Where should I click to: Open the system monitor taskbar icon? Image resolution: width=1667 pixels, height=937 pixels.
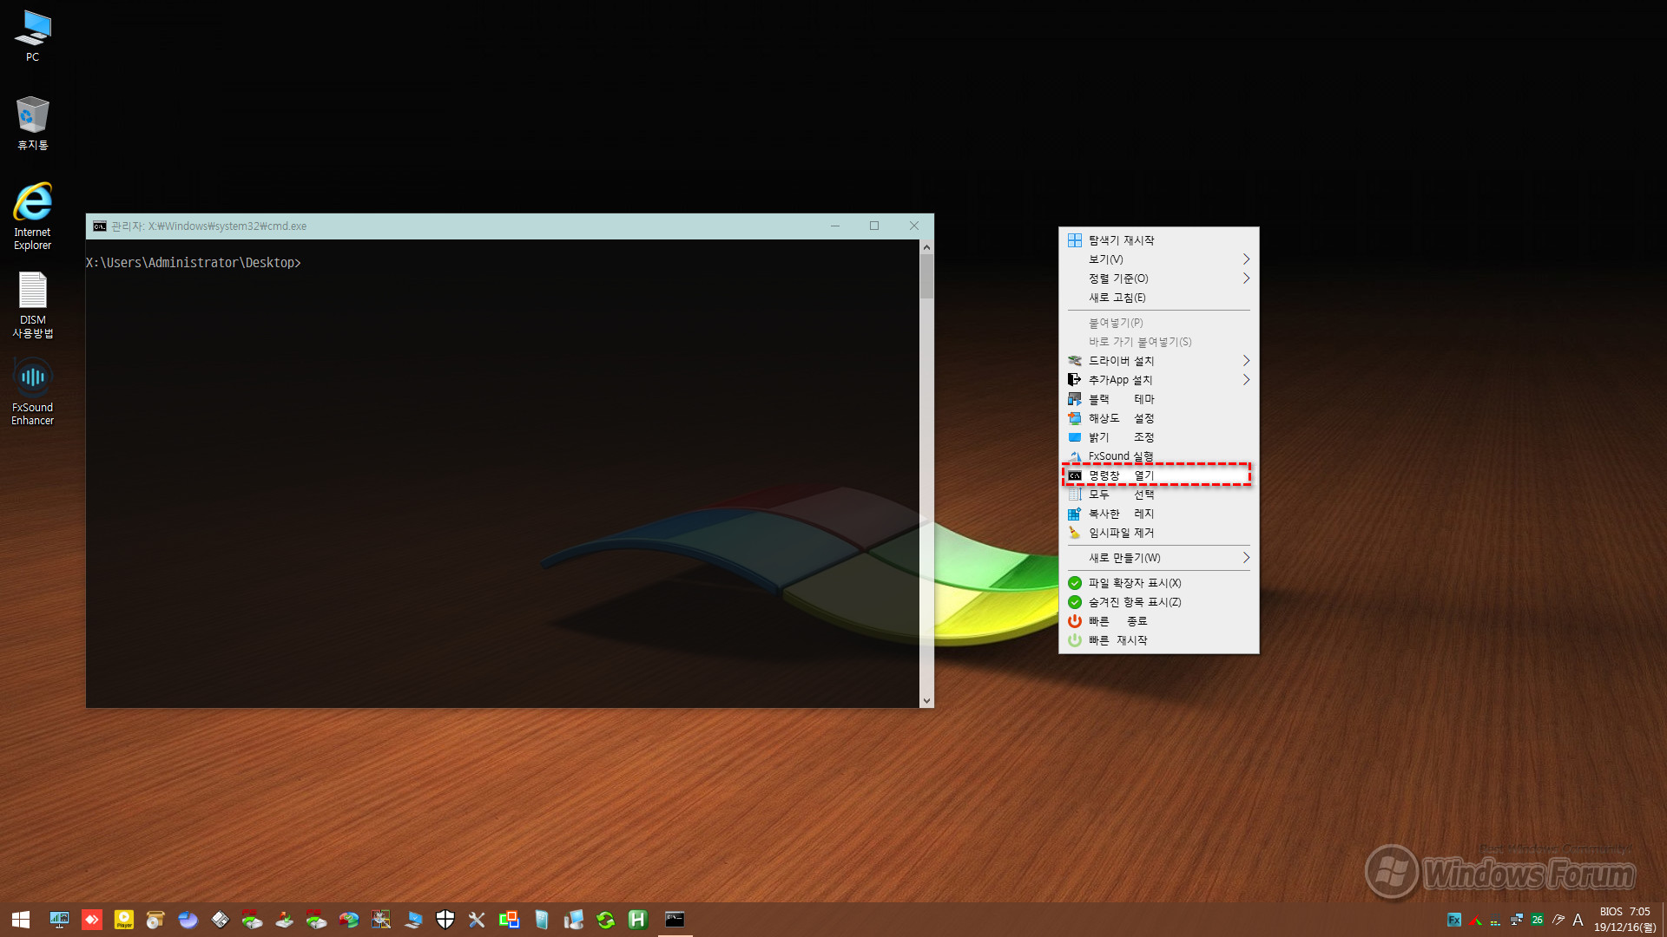point(59,920)
